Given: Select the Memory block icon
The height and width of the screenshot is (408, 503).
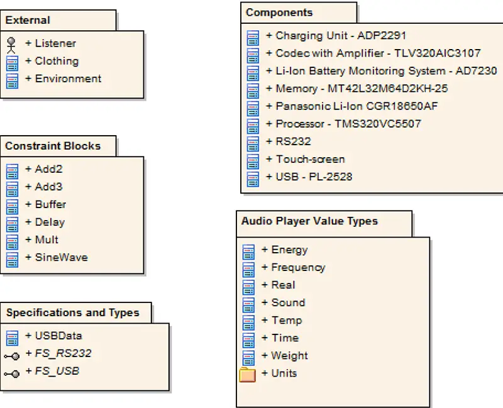Looking at the screenshot, I should click(x=253, y=91).
